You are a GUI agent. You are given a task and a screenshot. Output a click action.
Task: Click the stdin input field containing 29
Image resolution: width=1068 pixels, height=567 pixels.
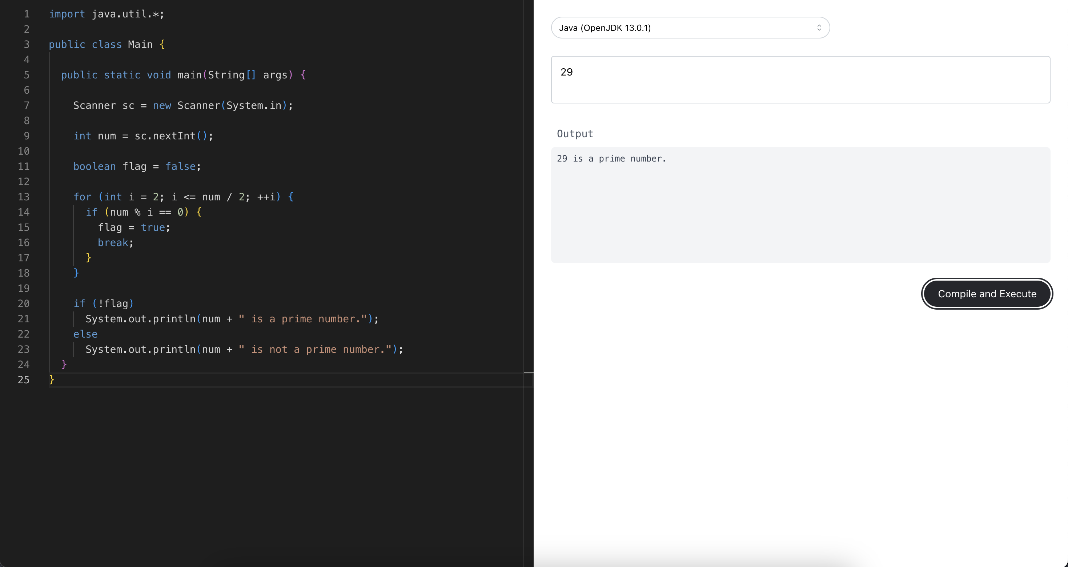point(799,79)
